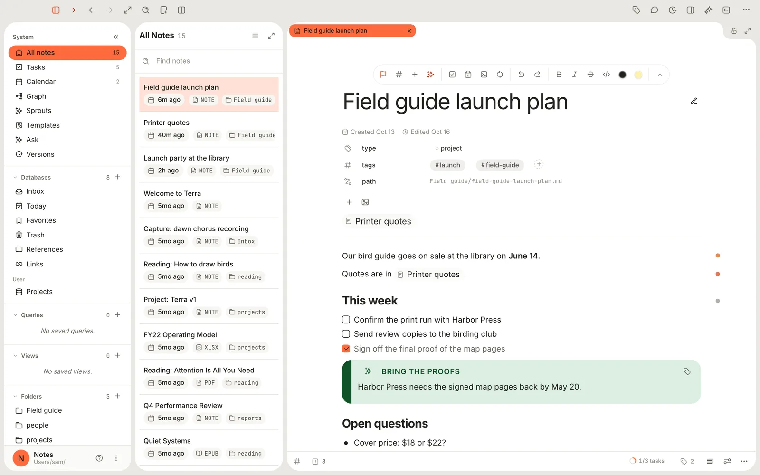Click the lock icon above the note
760x475 pixels.
(x=734, y=31)
